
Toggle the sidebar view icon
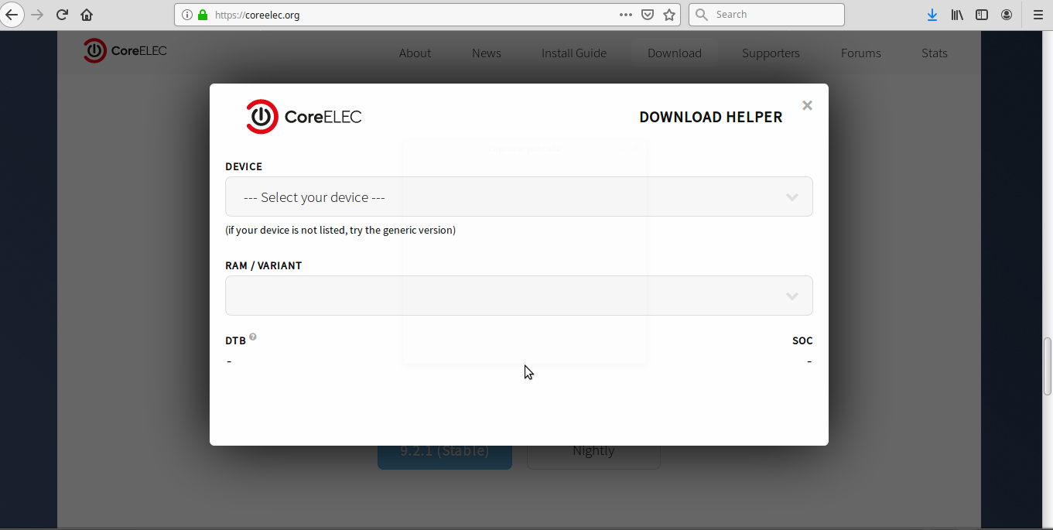tap(982, 15)
